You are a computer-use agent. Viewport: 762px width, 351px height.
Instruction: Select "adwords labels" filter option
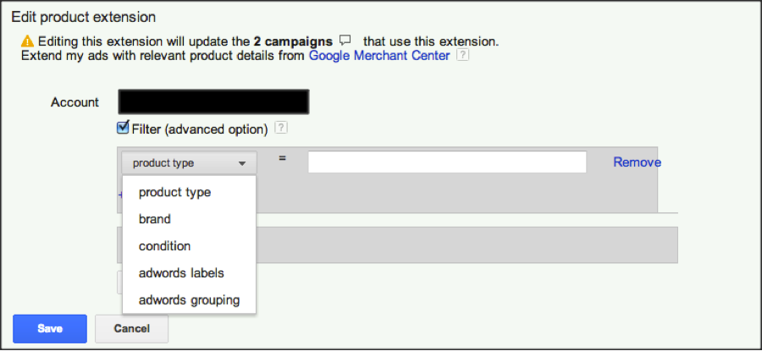tap(181, 273)
